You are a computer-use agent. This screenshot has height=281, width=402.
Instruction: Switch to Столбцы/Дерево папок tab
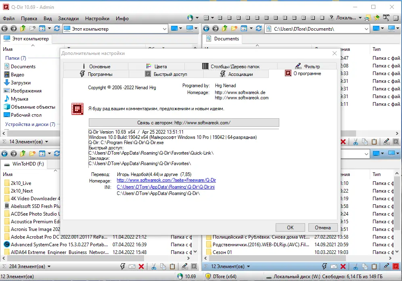(231, 66)
